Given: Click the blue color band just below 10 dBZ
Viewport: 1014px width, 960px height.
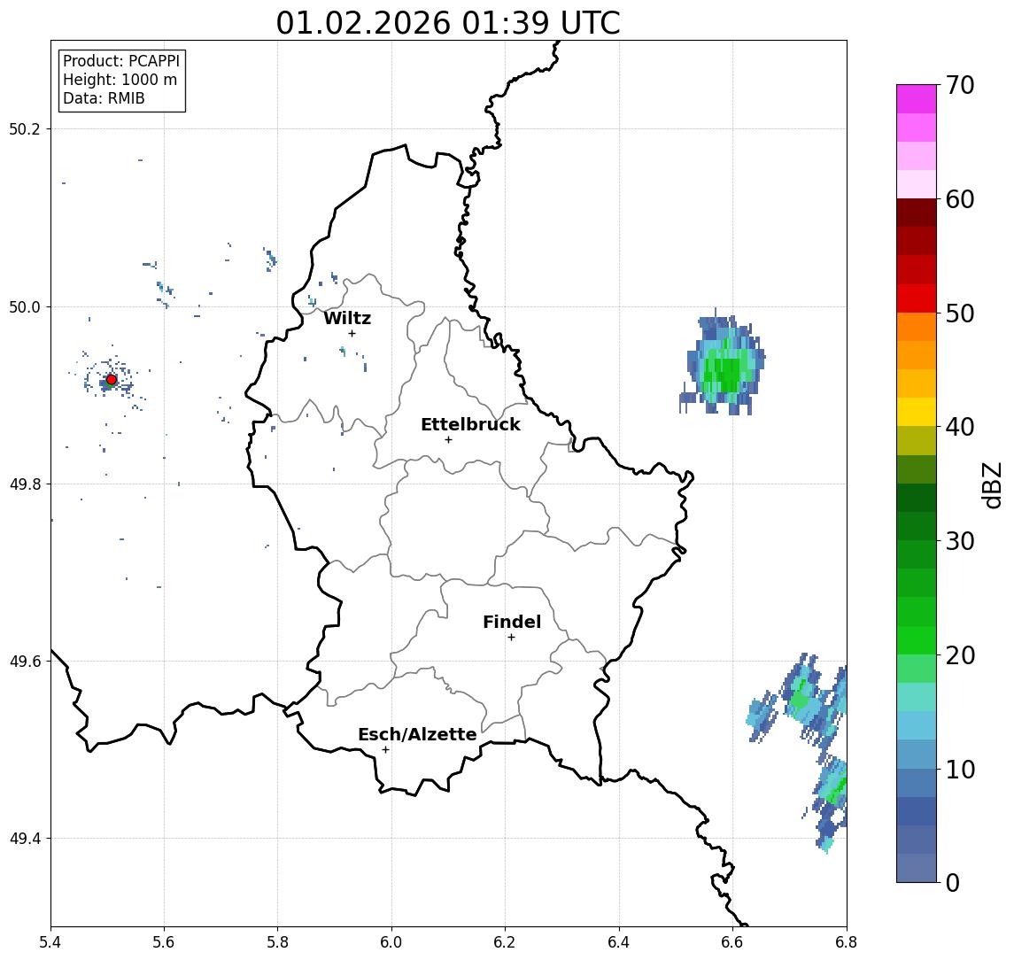Looking at the screenshot, I should pos(917,782).
